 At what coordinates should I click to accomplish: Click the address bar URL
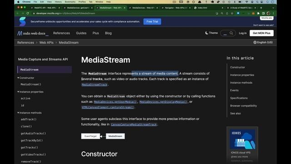[65, 13]
